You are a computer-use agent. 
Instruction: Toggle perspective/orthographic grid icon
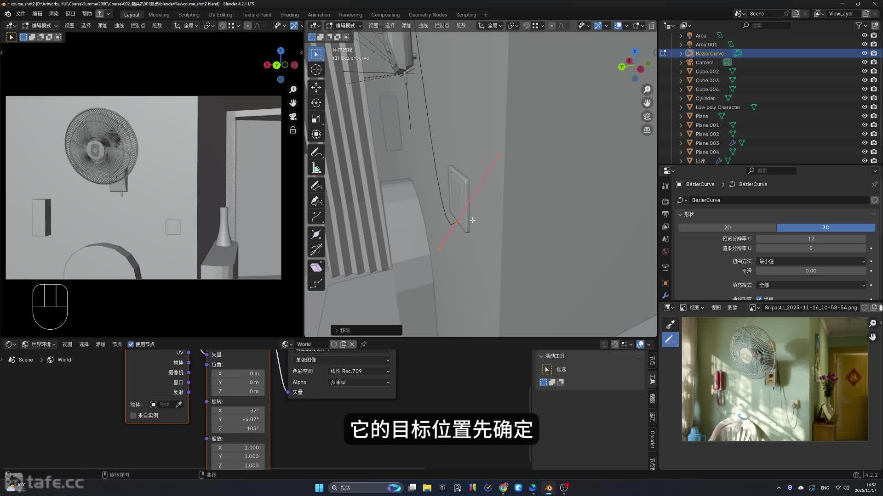pos(647,130)
